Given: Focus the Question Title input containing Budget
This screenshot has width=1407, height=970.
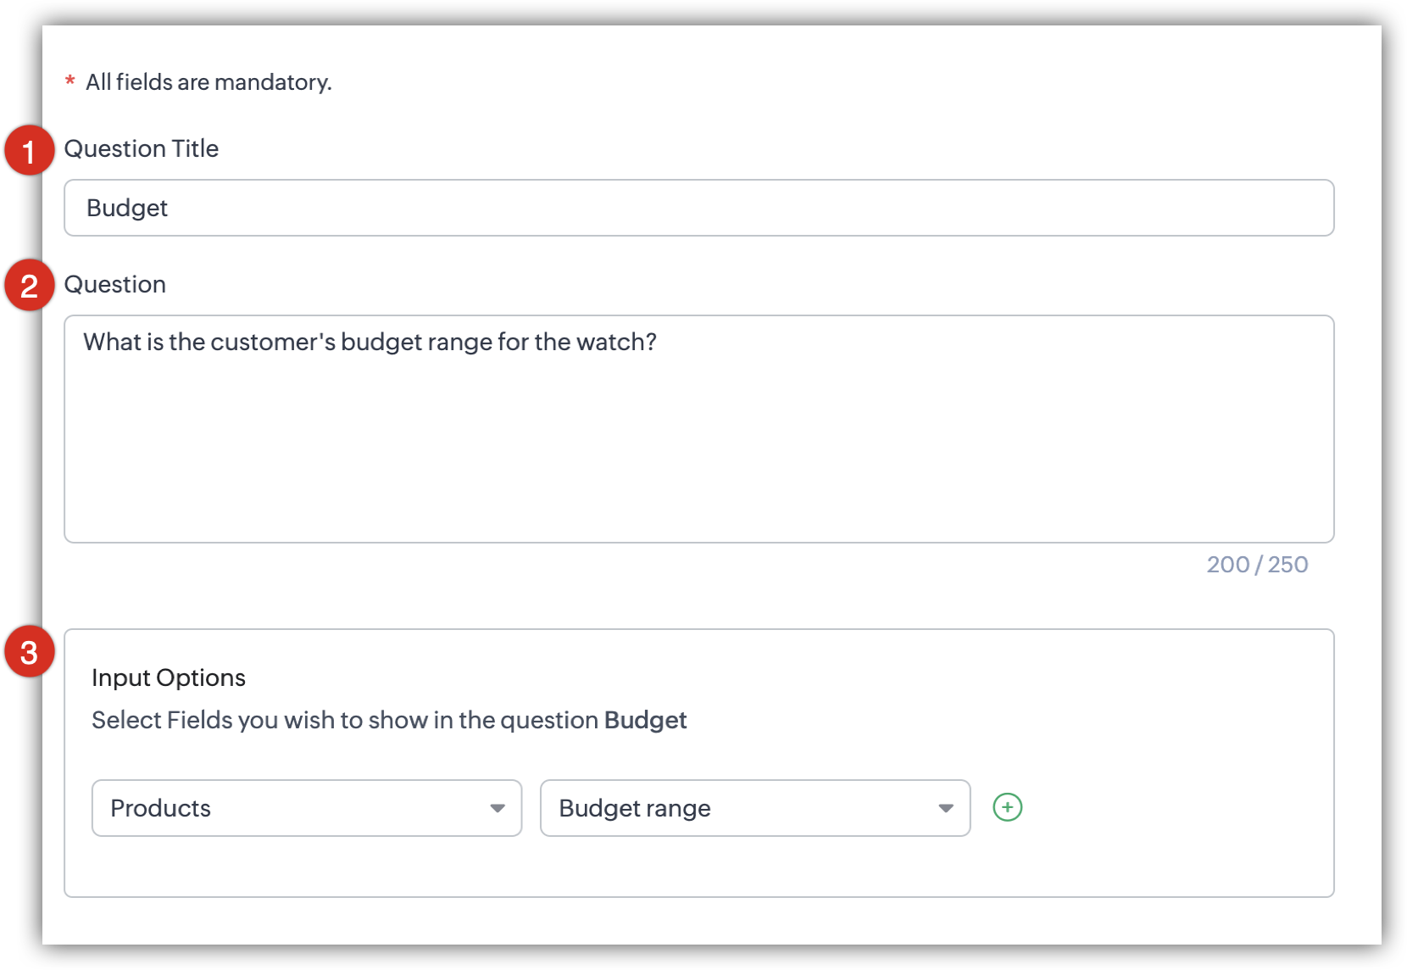Looking at the screenshot, I should click(698, 208).
